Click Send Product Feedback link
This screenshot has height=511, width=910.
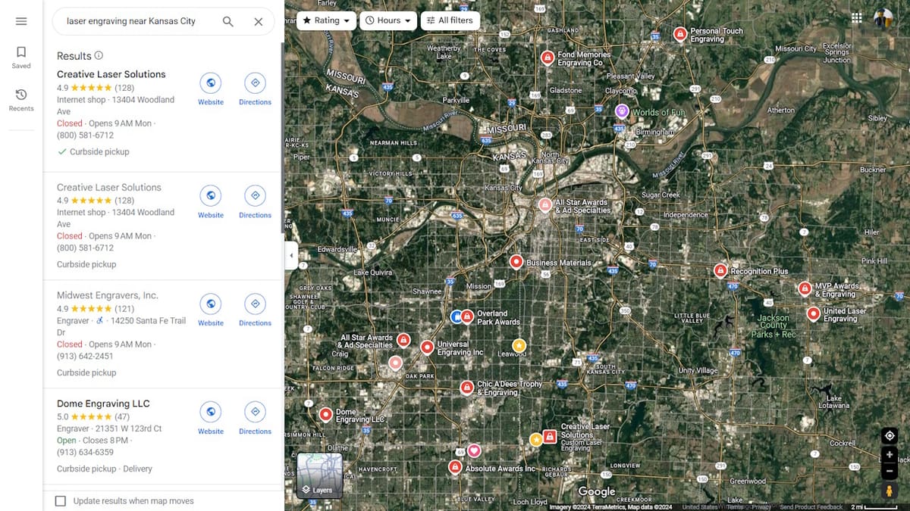pos(811,507)
